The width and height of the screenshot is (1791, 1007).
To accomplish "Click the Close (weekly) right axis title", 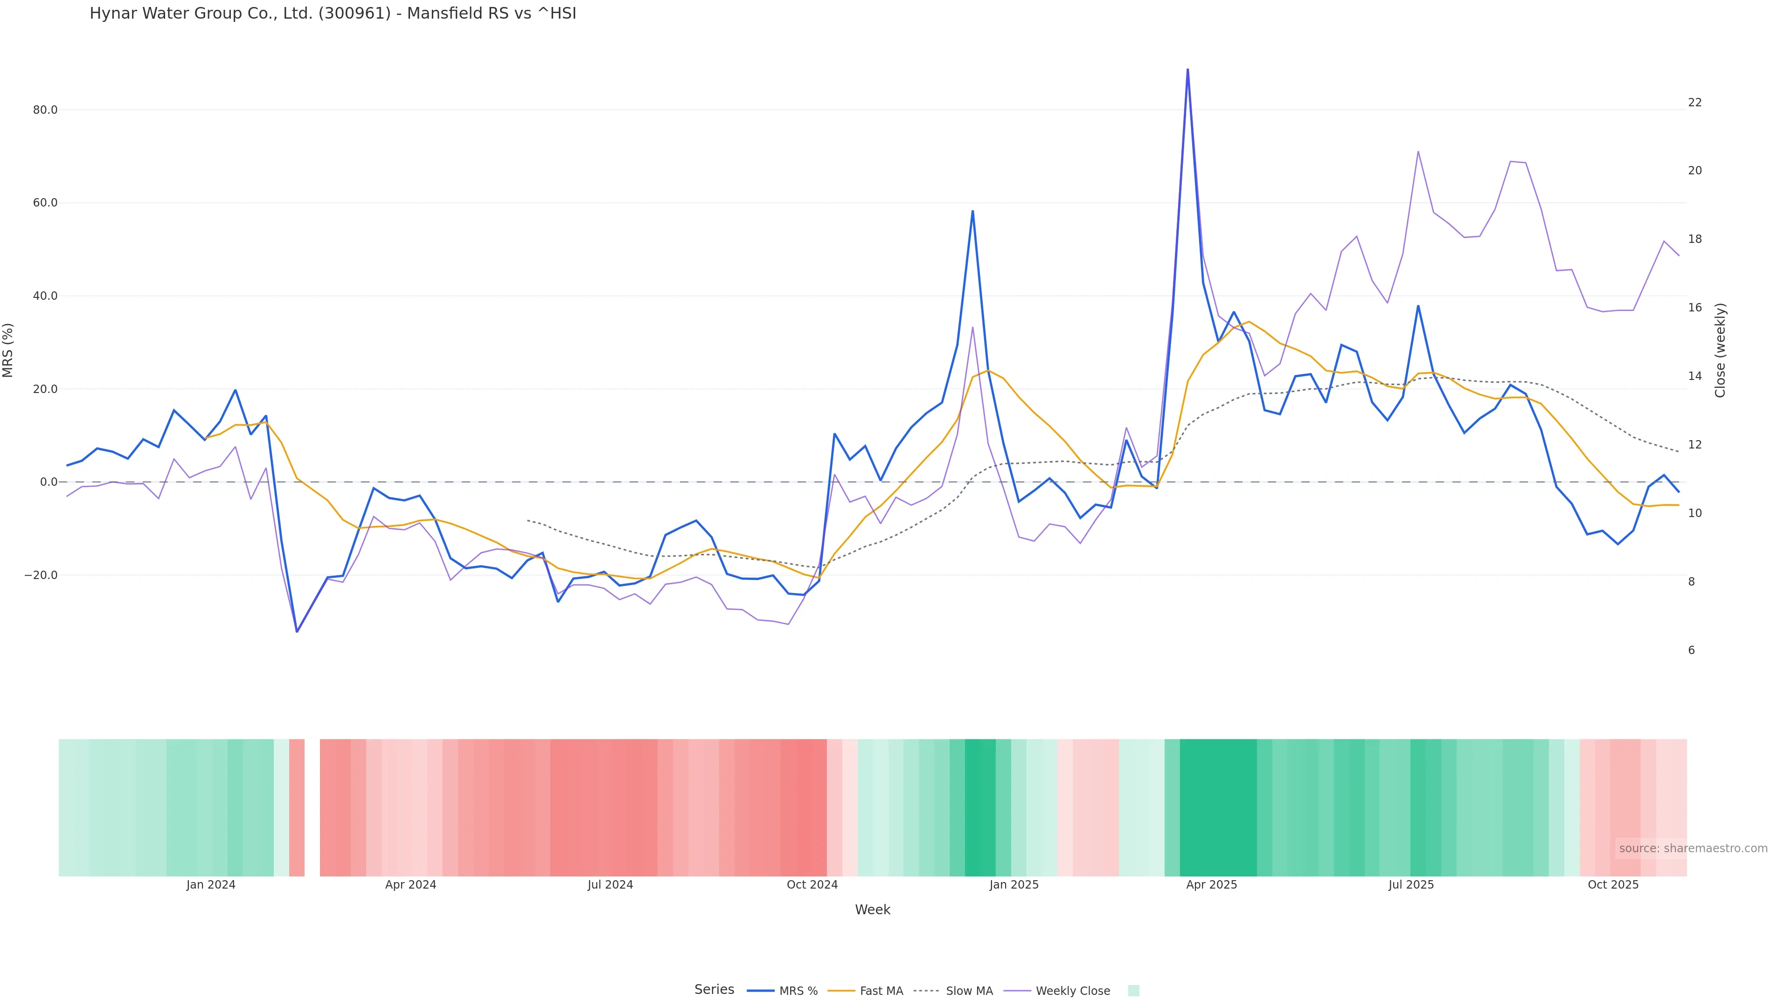I will [x=1720, y=350].
